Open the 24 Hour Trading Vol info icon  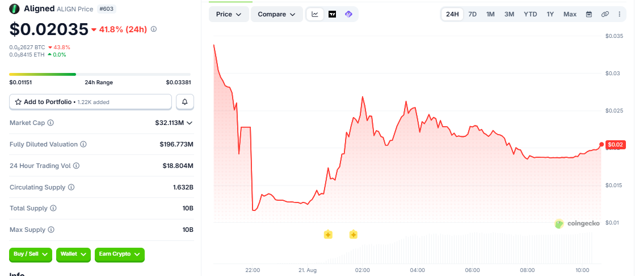[76, 166]
